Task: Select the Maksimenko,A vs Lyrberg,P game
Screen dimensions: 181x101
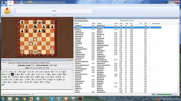Action: [118, 54]
